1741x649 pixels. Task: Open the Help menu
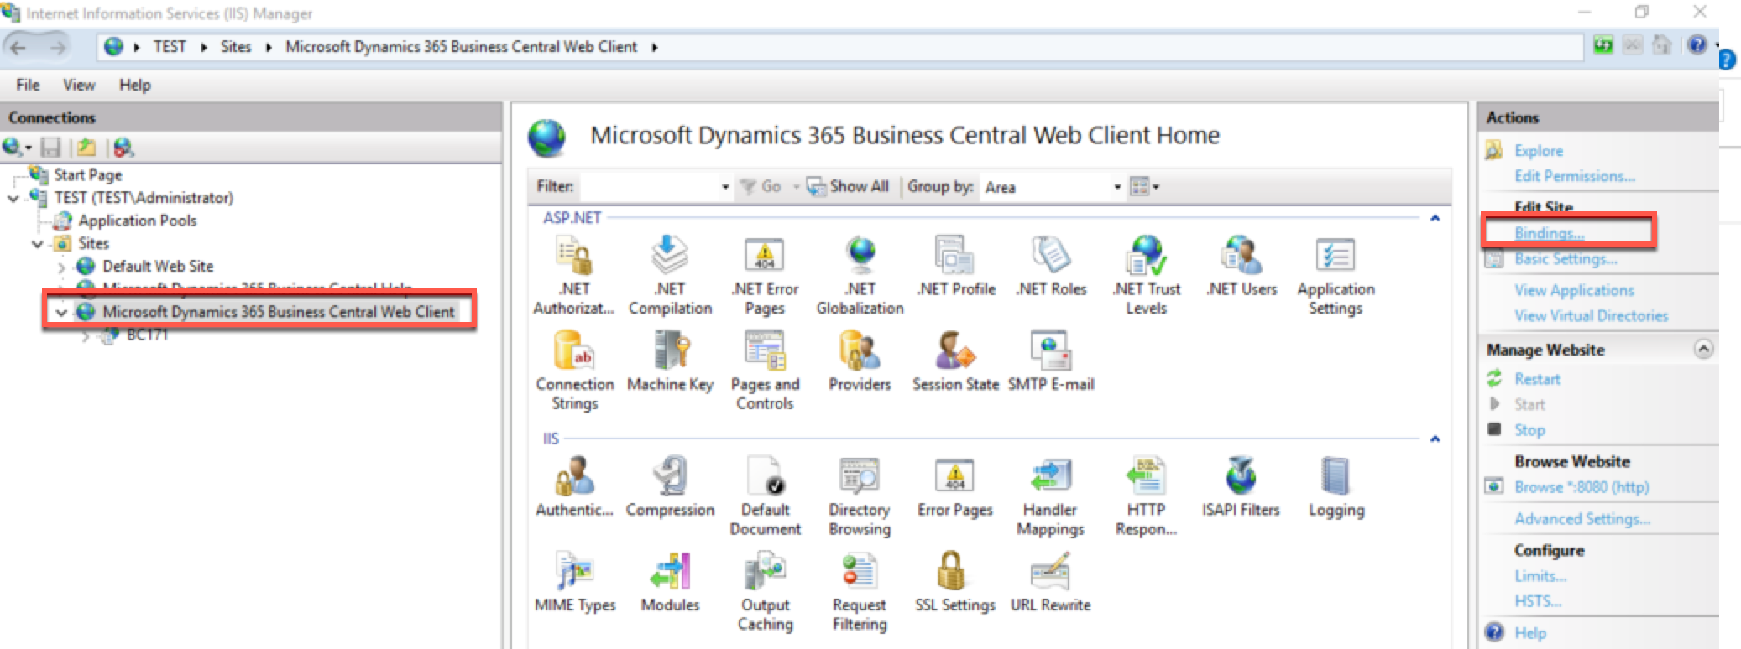[134, 85]
